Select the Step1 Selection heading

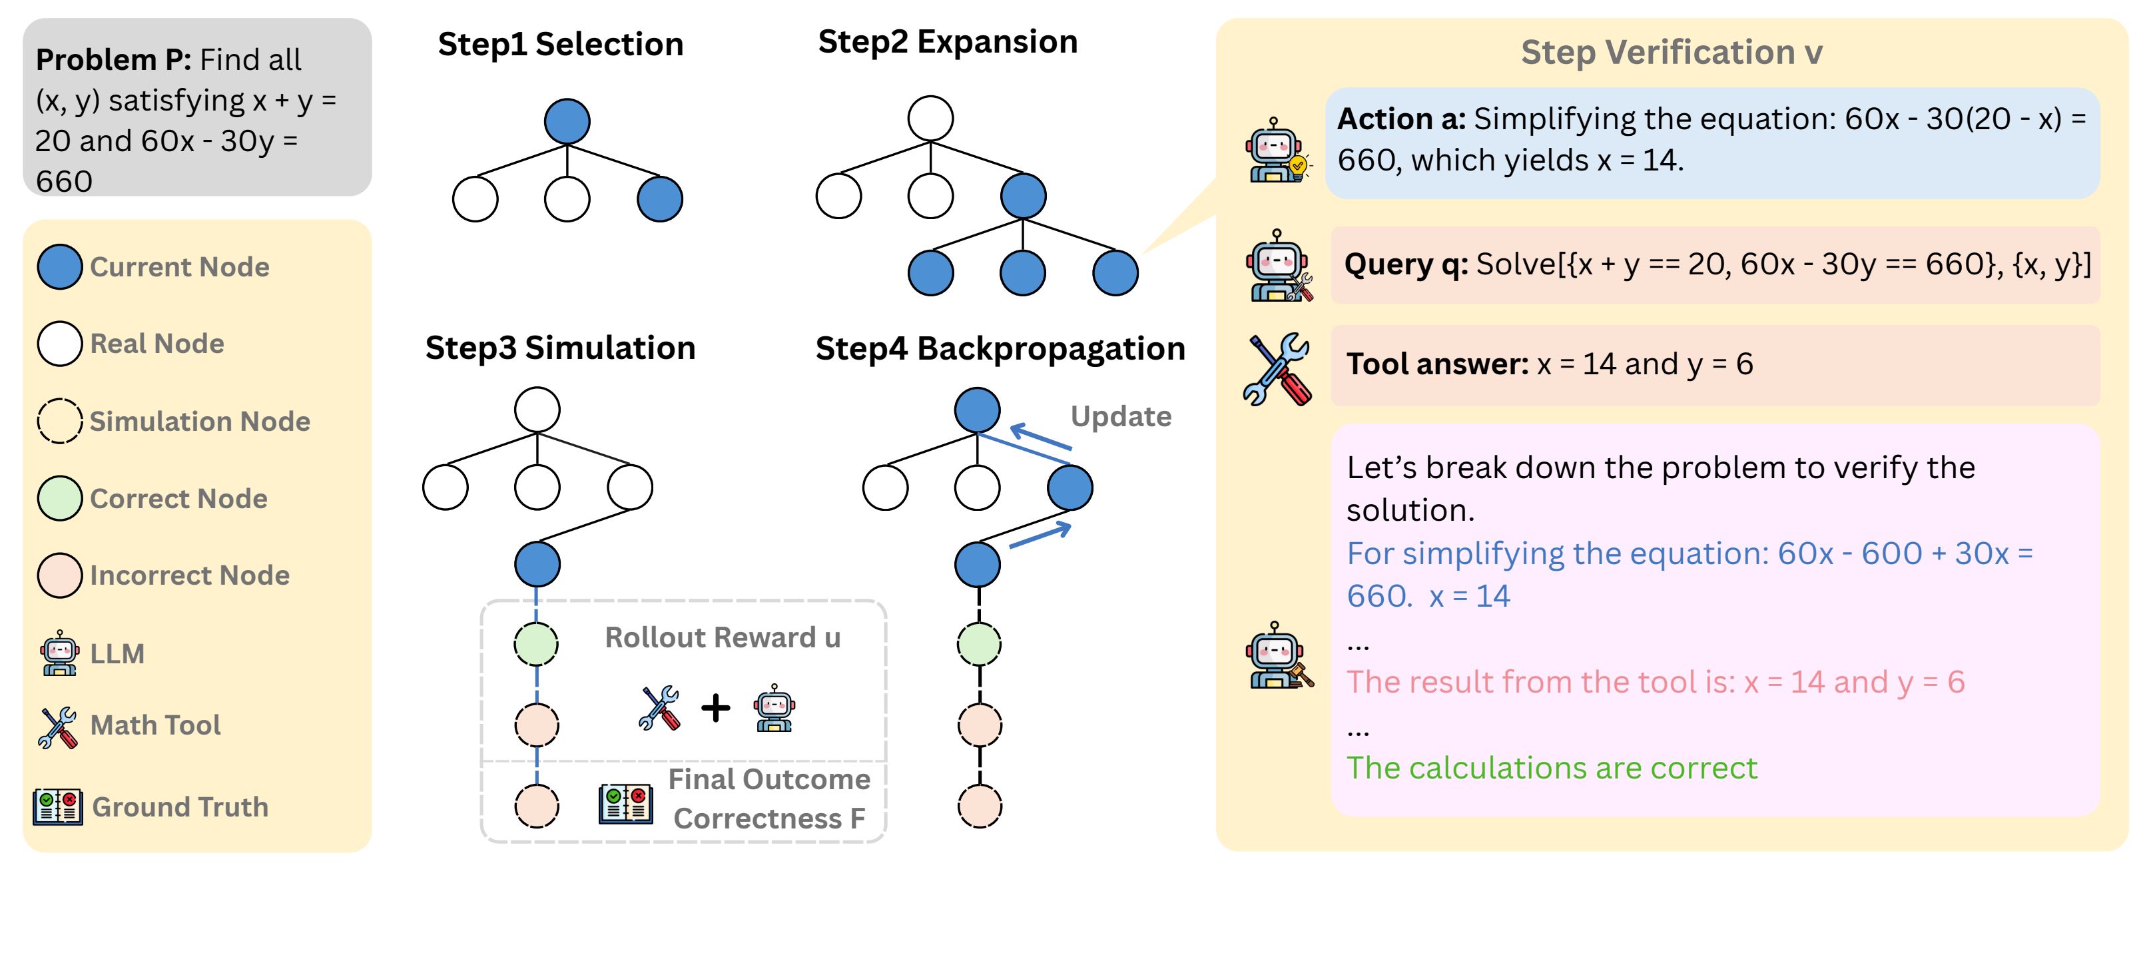pyautogui.click(x=560, y=44)
